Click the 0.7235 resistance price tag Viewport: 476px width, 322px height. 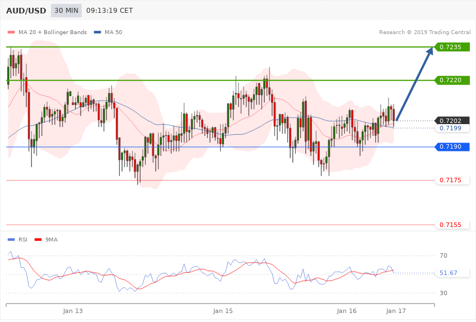[x=452, y=47]
